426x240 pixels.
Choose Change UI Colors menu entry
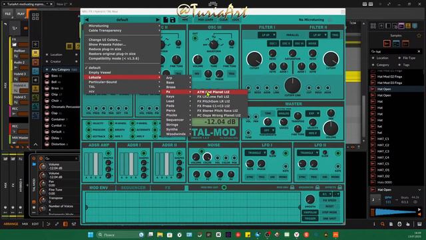point(105,40)
